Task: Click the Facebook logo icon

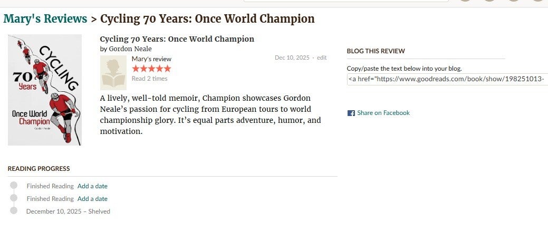Action: pyautogui.click(x=351, y=113)
